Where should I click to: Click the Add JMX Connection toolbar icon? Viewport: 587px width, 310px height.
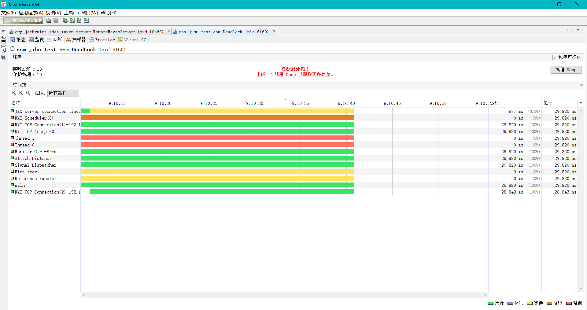(x=72, y=20)
